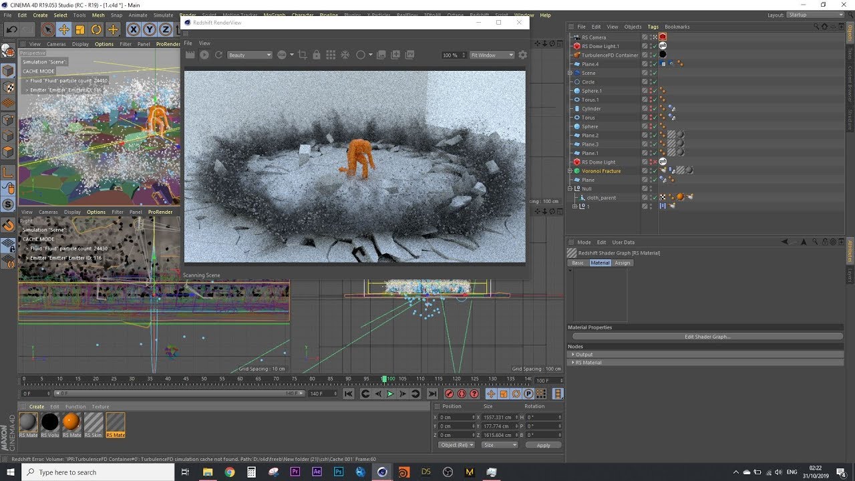This screenshot has width=855, height=481.
Task: Click Record Active Objects button
Action: pyautogui.click(x=450, y=394)
